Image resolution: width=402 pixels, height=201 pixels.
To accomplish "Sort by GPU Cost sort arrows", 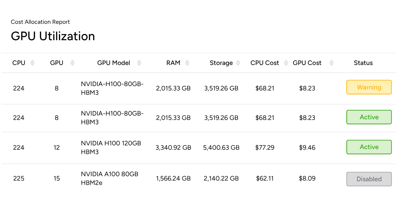I will (x=332, y=63).
